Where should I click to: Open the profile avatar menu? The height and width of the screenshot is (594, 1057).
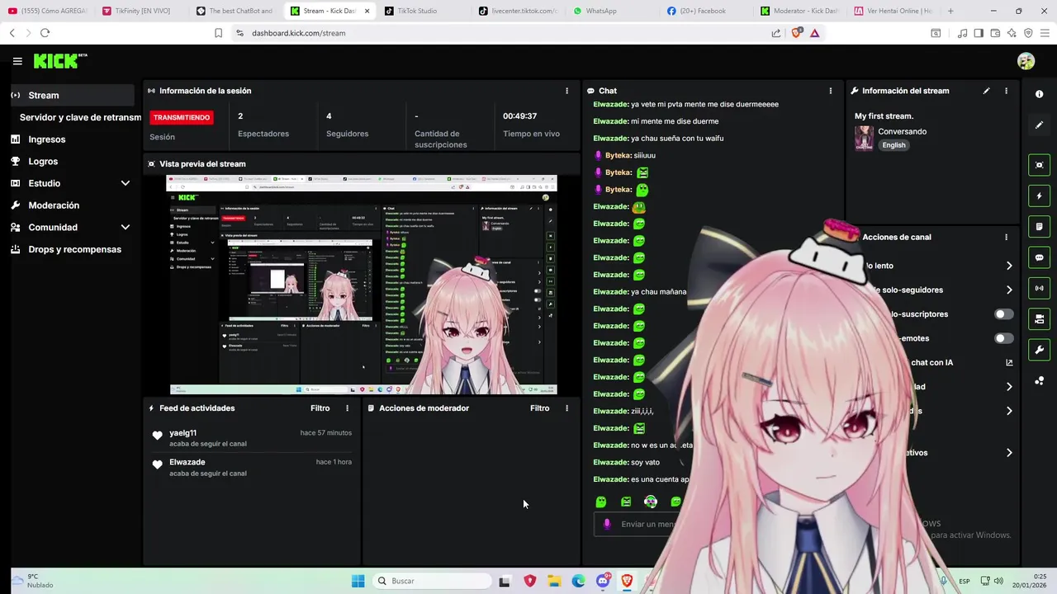[1026, 61]
